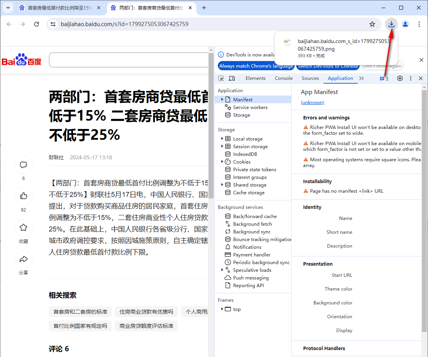Viewport: 428px width, 357px height.
Task: Click Always match Chrome's language button
Action: coord(256,66)
